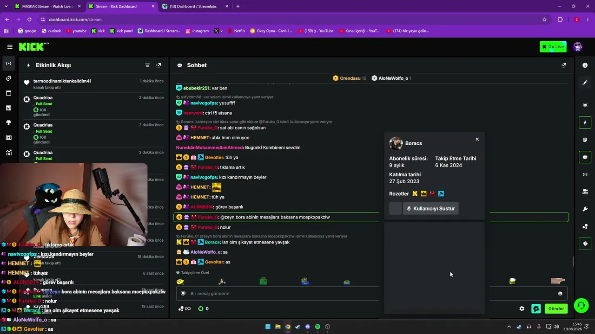Reload the page
Image resolution: width=595 pixels, height=334 pixels.
(29, 19)
